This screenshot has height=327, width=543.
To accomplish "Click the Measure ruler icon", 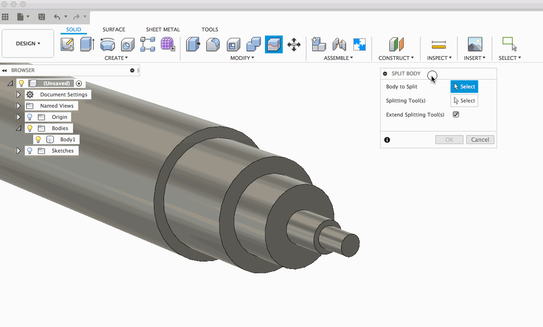I will click(x=439, y=45).
